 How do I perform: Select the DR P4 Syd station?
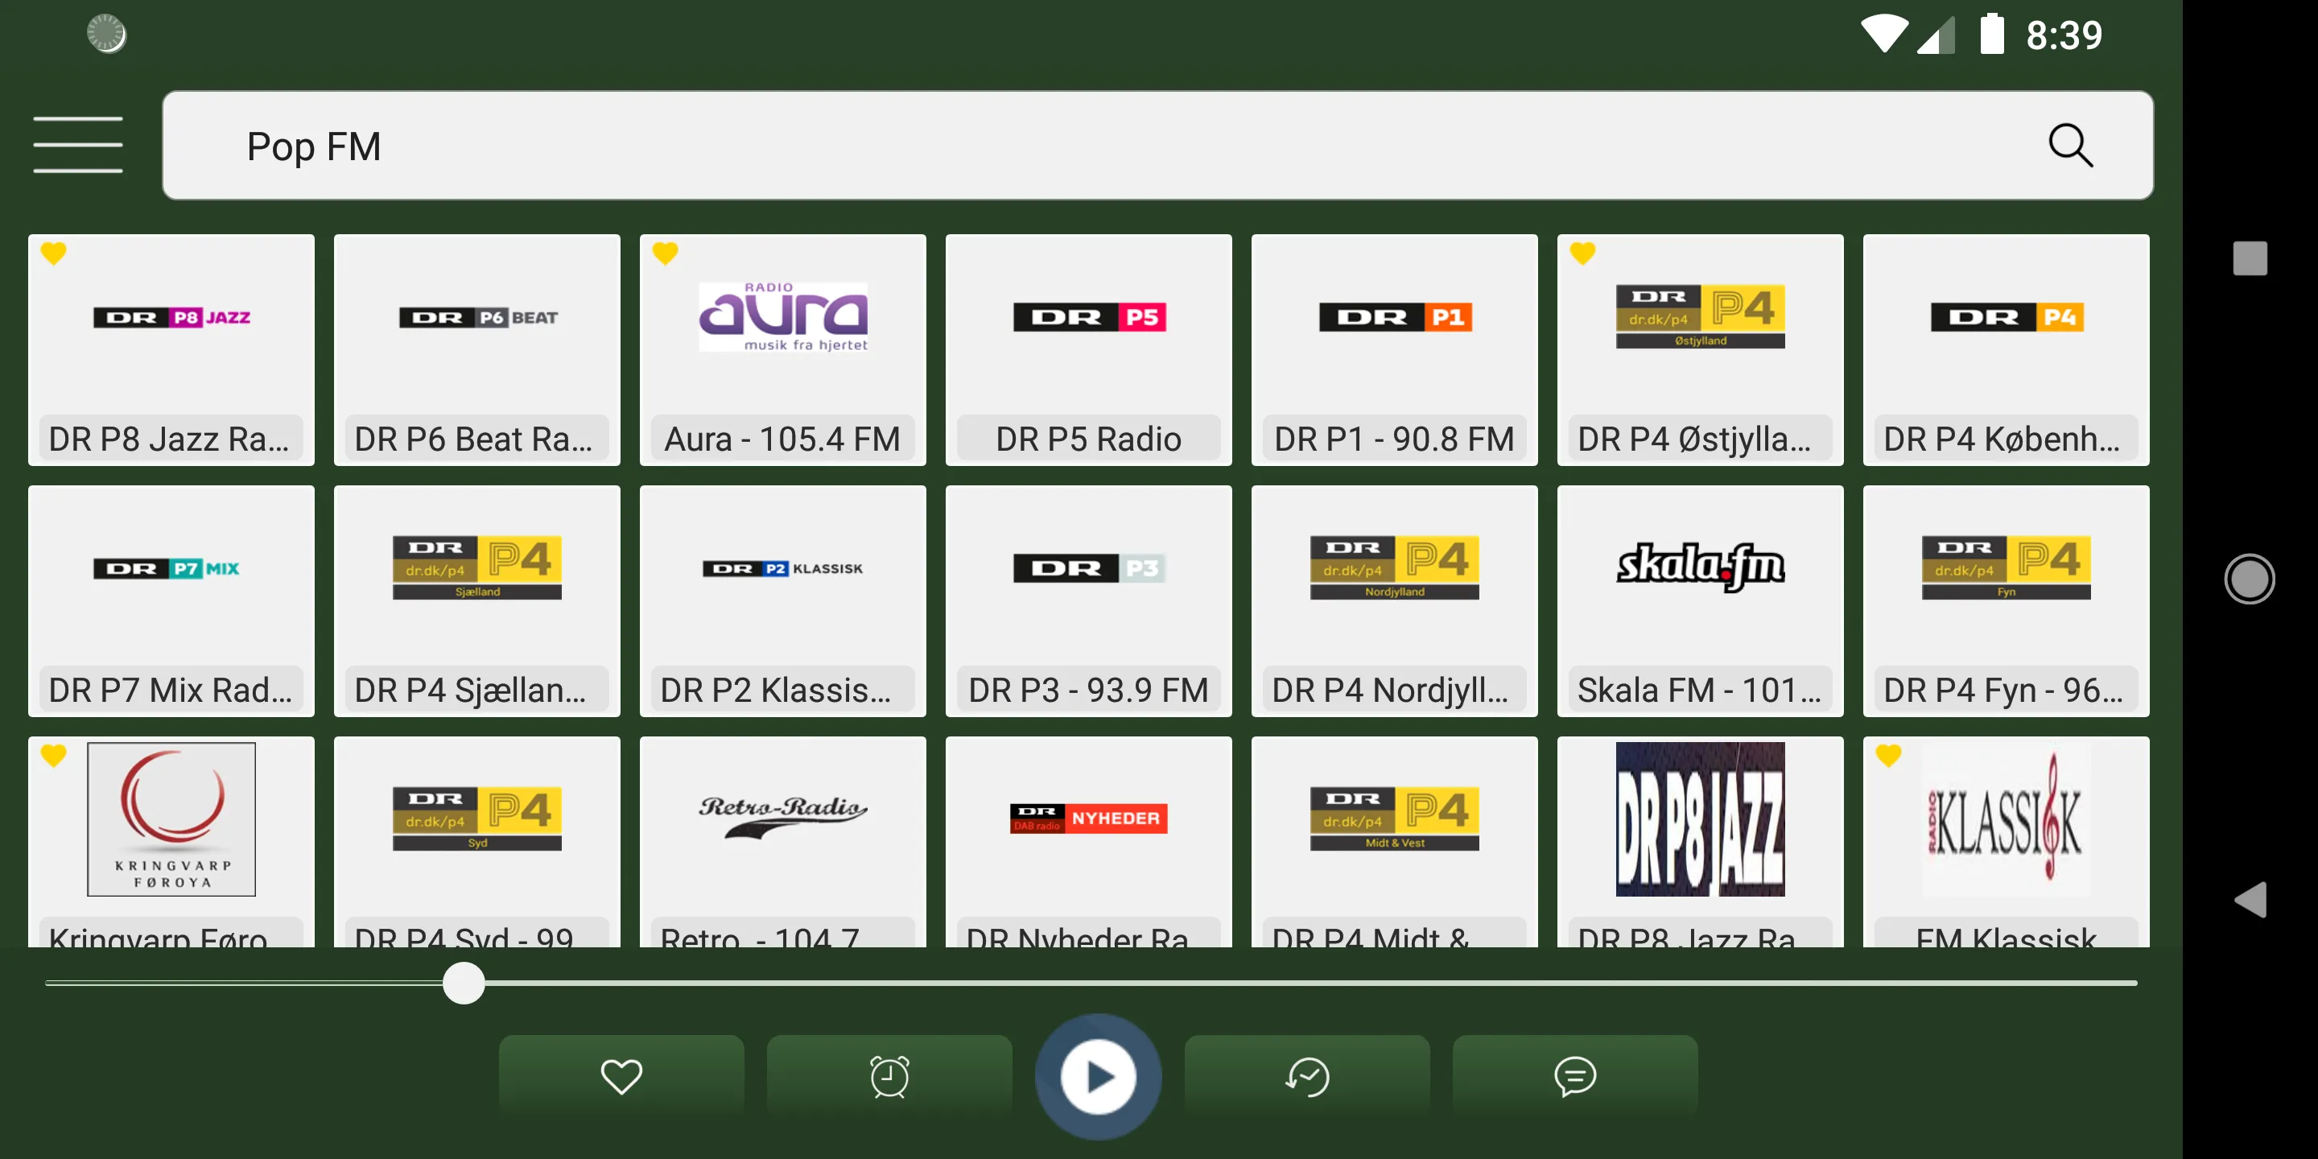pyautogui.click(x=477, y=841)
